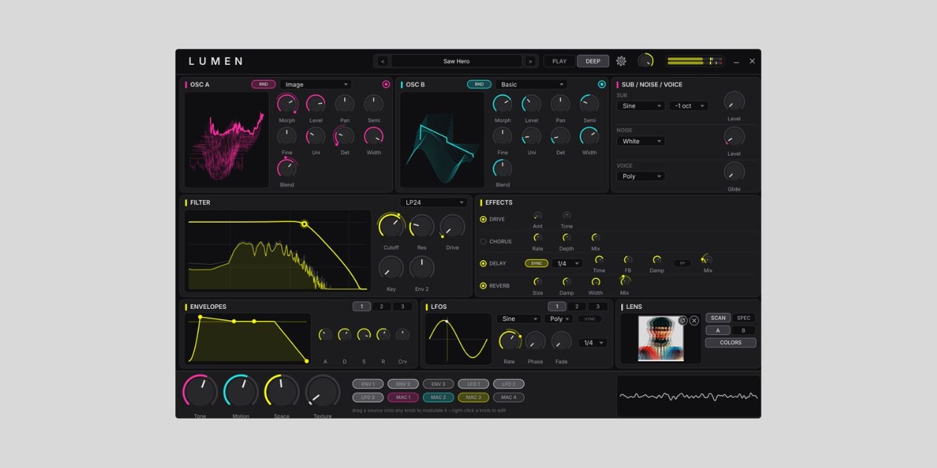Viewport: 937px width, 468px height.
Task: Switch to PLAY view tab
Action: tap(560, 61)
